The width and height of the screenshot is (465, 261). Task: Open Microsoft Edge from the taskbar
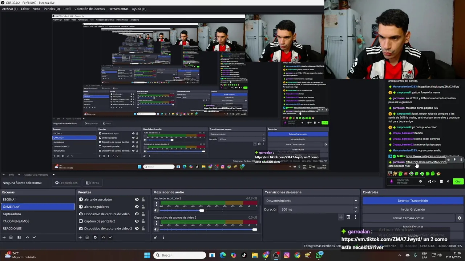tap(223, 255)
